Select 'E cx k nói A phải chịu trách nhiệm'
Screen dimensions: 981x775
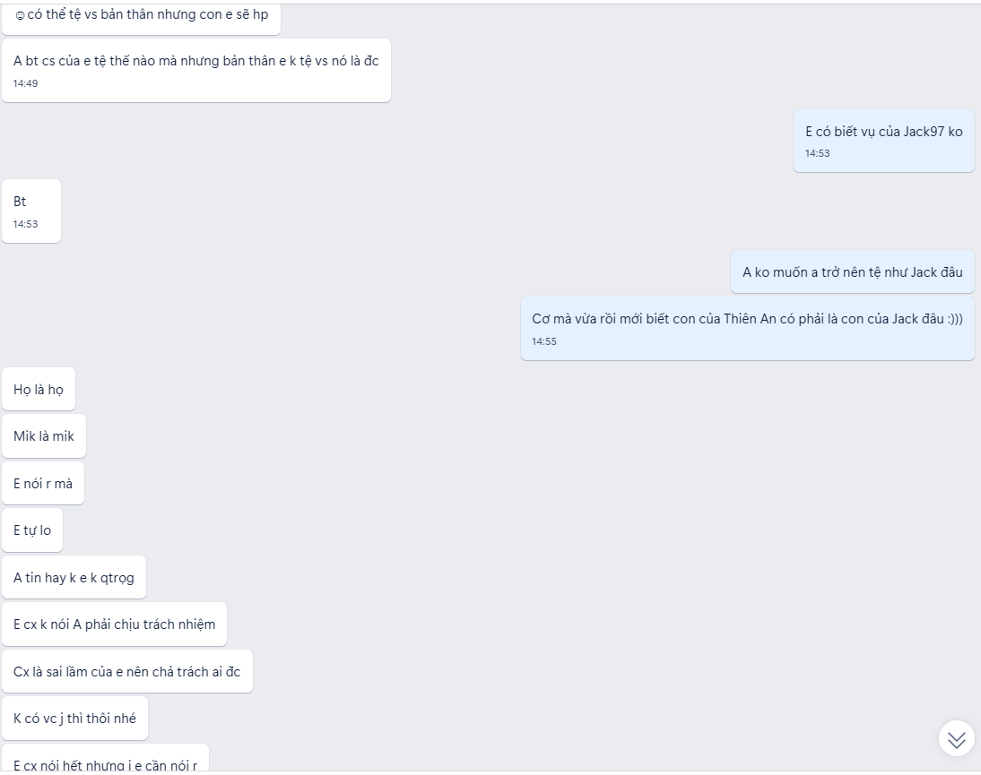click(115, 624)
